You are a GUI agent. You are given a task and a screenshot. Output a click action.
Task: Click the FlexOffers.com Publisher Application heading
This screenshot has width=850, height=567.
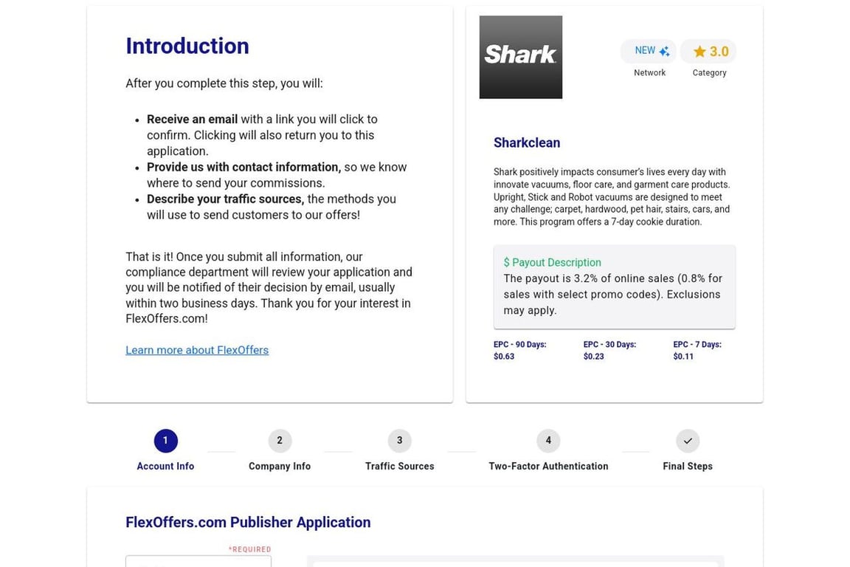(x=248, y=522)
